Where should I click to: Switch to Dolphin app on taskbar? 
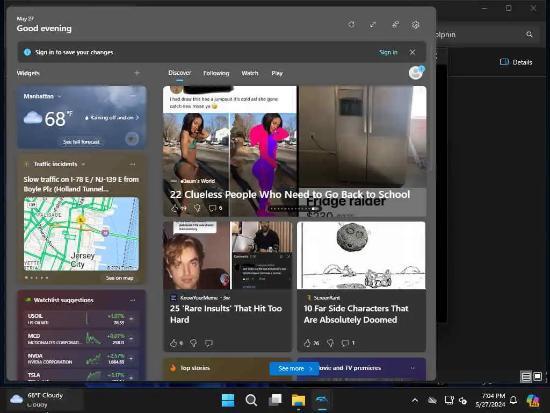pyautogui.click(x=322, y=400)
